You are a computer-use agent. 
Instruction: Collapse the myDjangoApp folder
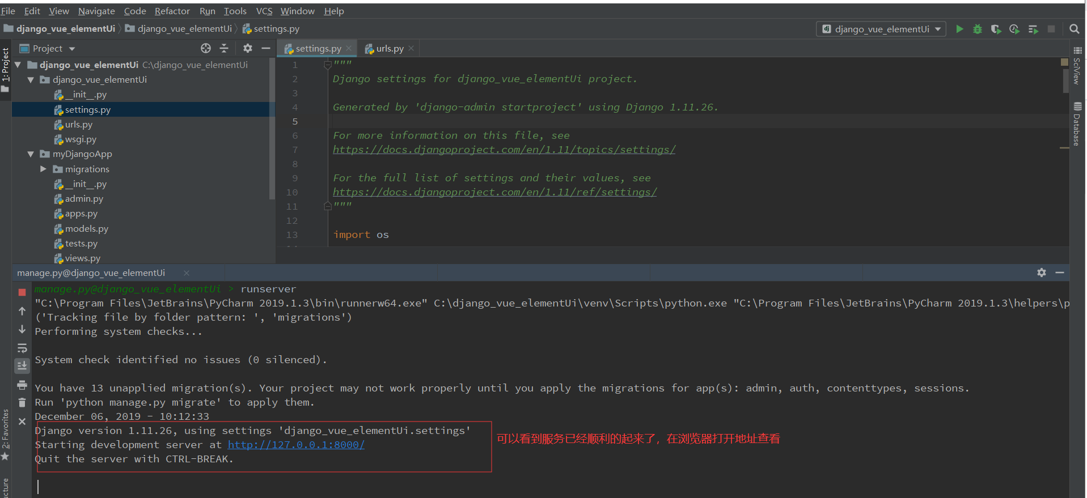click(x=31, y=154)
